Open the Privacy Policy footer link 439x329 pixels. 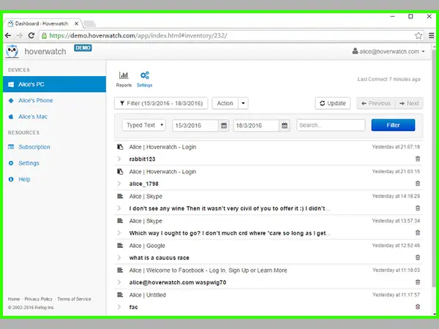point(38,299)
